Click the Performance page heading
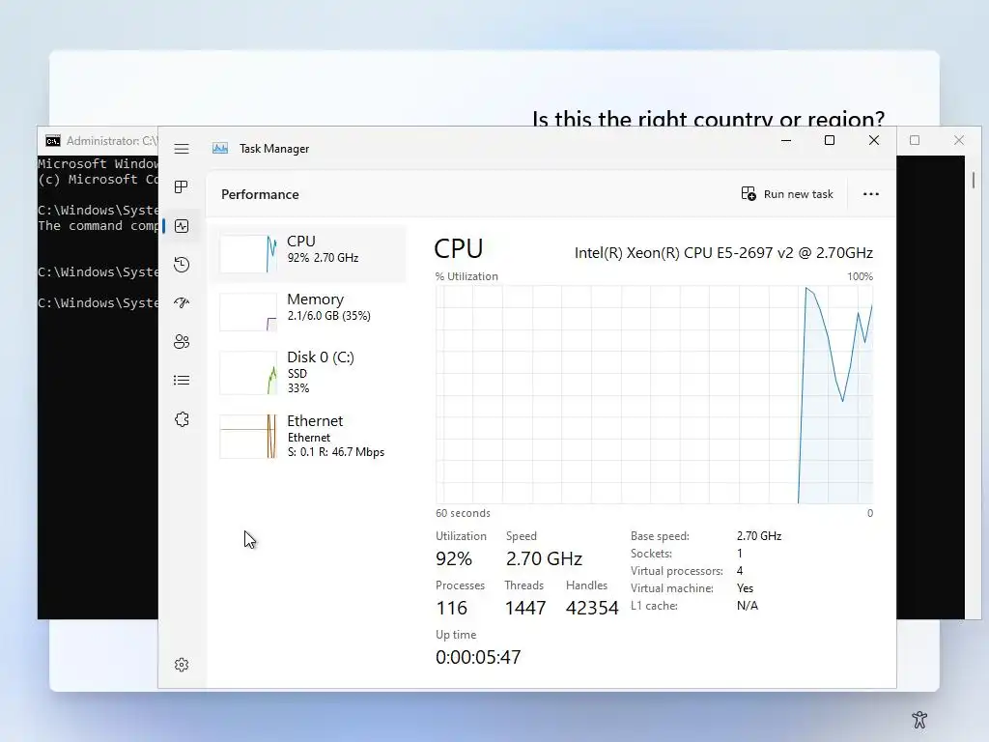 point(260,194)
